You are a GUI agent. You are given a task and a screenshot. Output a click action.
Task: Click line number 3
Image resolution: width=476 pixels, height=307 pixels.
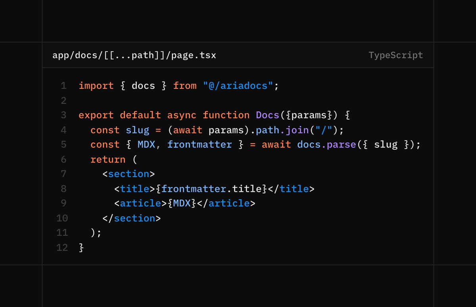[x=63, y=115]
